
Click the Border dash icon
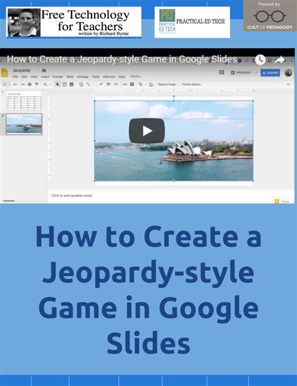click(x=116, y=84)
